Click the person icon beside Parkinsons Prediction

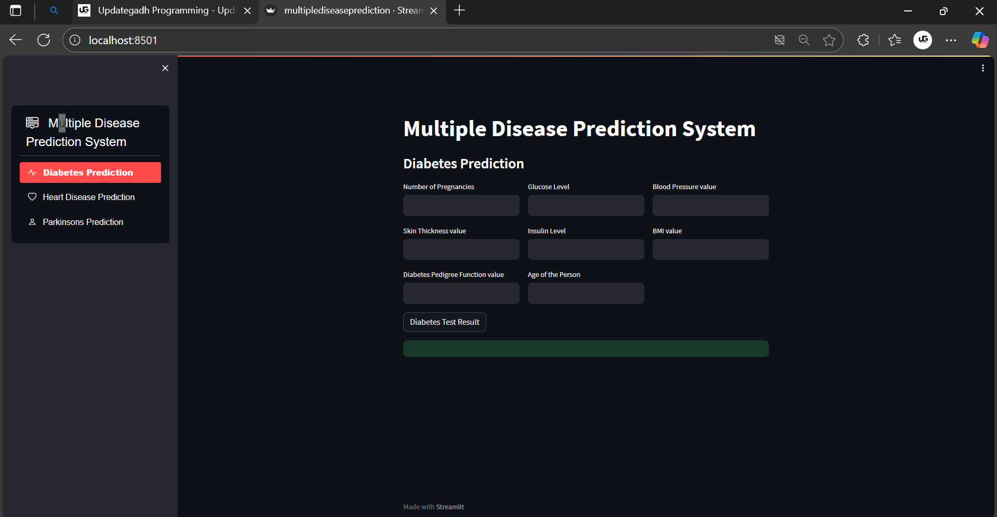coord(32,222)
